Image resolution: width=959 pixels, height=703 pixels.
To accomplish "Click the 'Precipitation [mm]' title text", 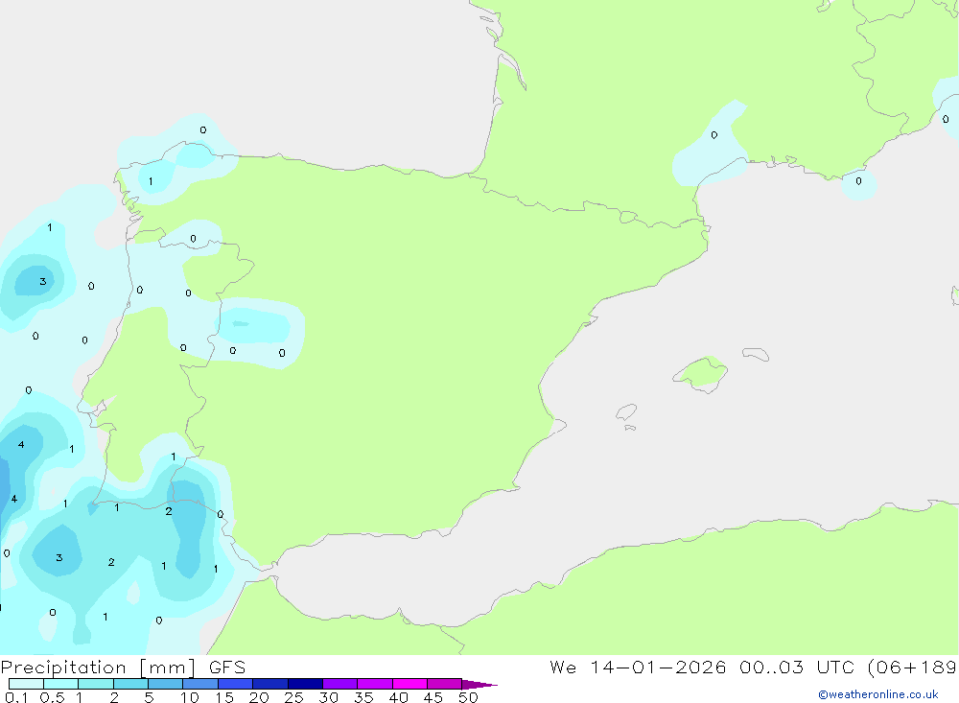I will click(x=98, y=668).
